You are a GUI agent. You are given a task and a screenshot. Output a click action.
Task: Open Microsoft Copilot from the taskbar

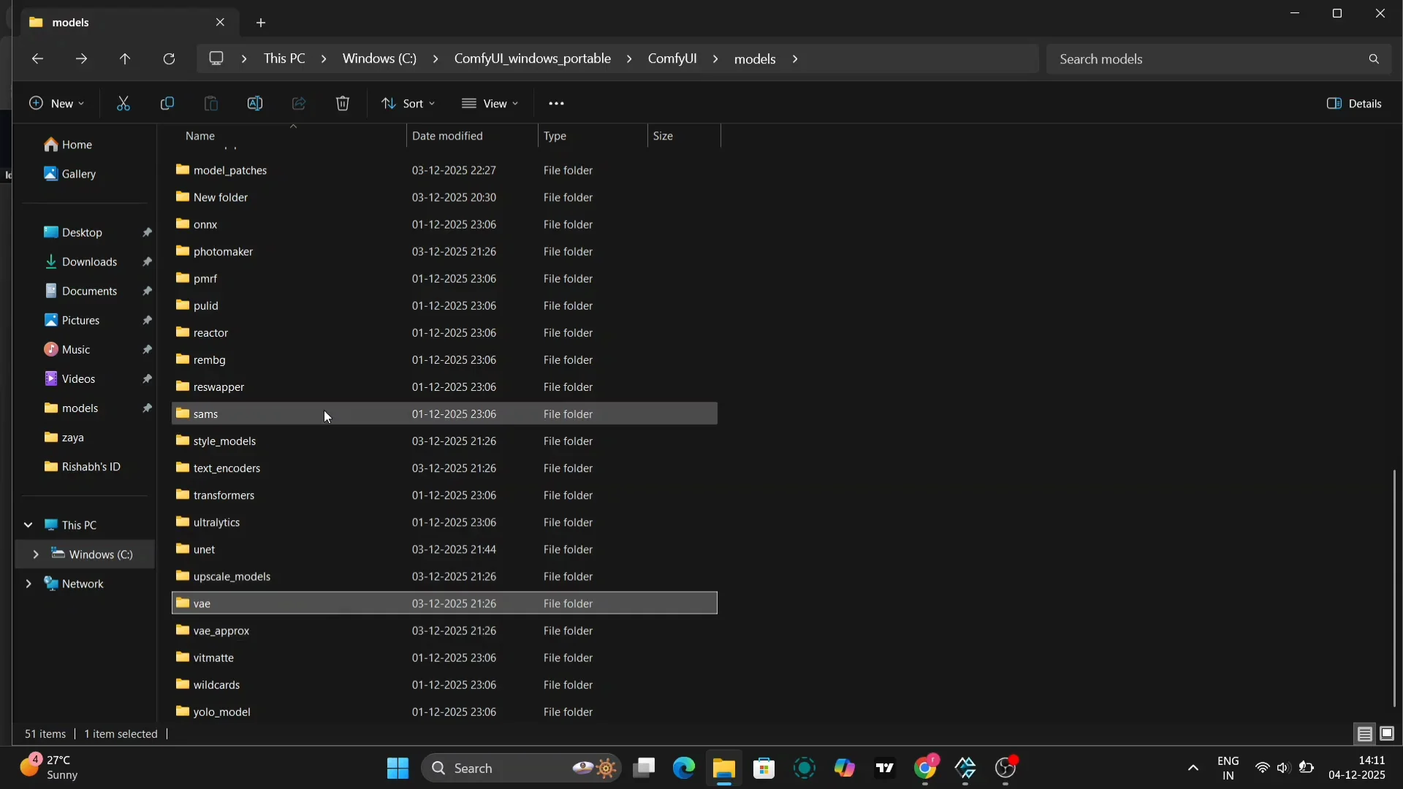[845, 769]
